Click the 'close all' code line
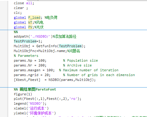 pyautogui.click(x=24, y=3)
